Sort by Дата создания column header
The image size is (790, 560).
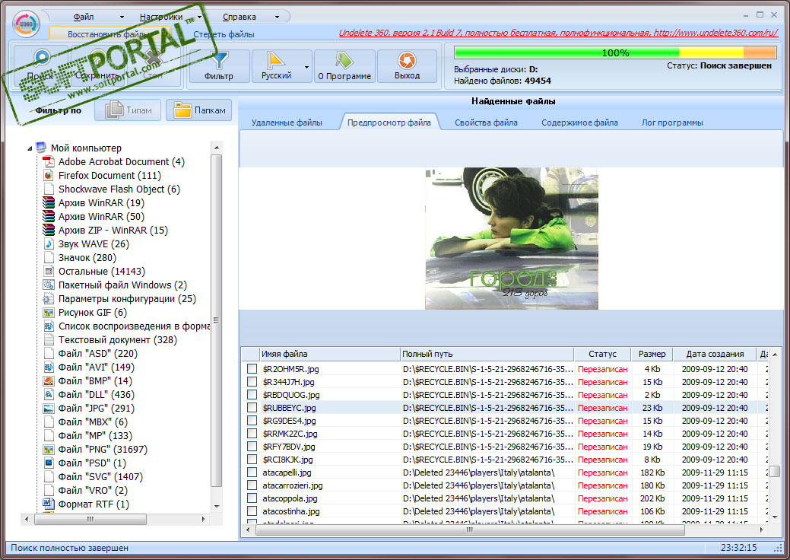pos(715,354)
